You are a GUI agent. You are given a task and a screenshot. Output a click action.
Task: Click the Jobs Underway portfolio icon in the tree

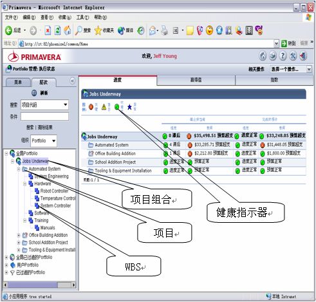click(x=19, y=161)
